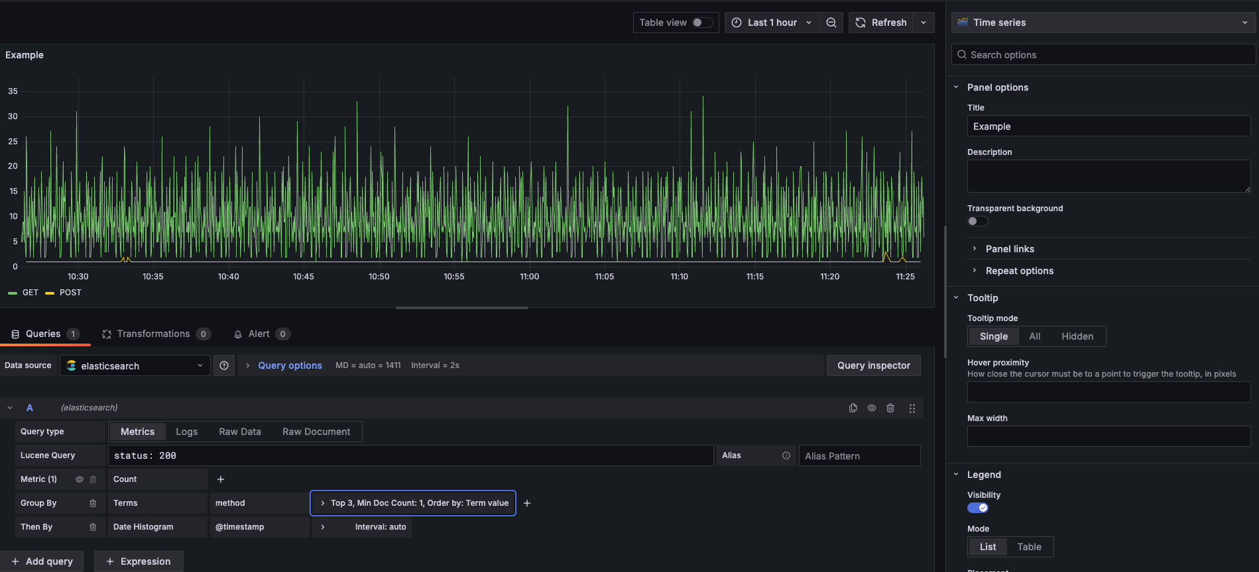Image resolution: width=1259 pixels, height=572 pixels.
Task: Expand the Panel links section
Action: pyautogui.click(x=1009, y=249)
